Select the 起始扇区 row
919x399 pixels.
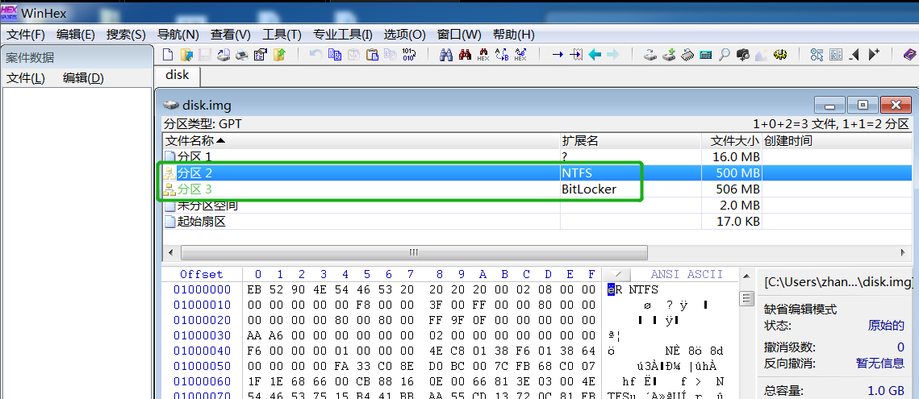[537, 222]
